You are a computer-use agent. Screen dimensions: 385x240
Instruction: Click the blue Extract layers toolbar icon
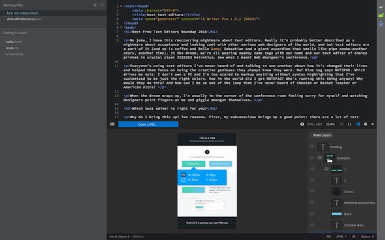point(381,24)
